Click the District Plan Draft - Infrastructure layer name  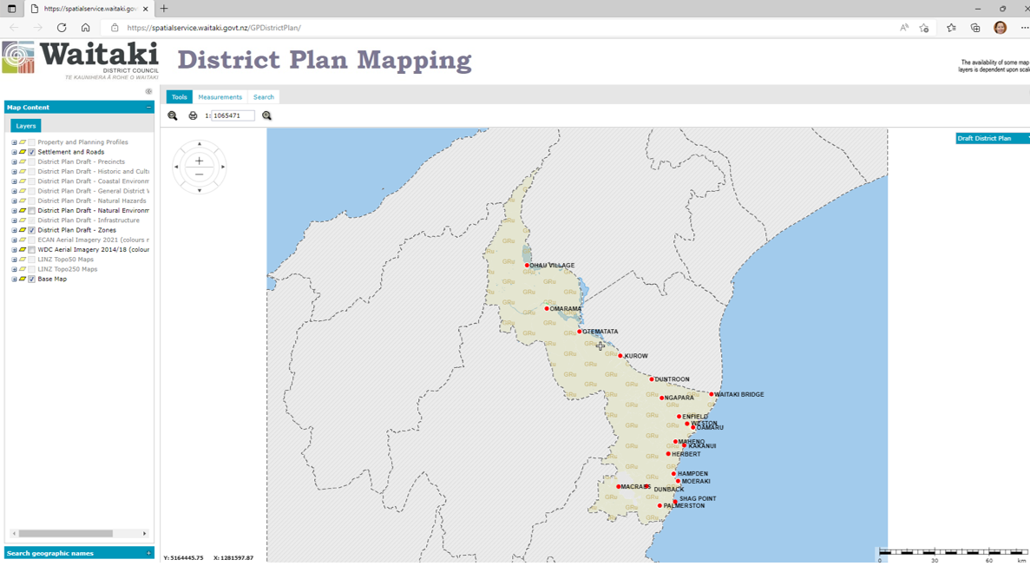tap(89, 220)
